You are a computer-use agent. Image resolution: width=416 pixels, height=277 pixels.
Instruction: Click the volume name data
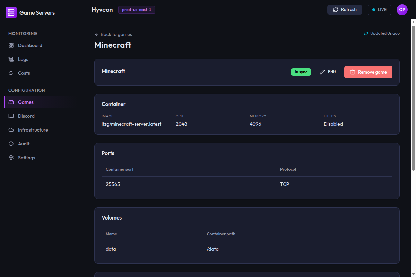point(111,249)
